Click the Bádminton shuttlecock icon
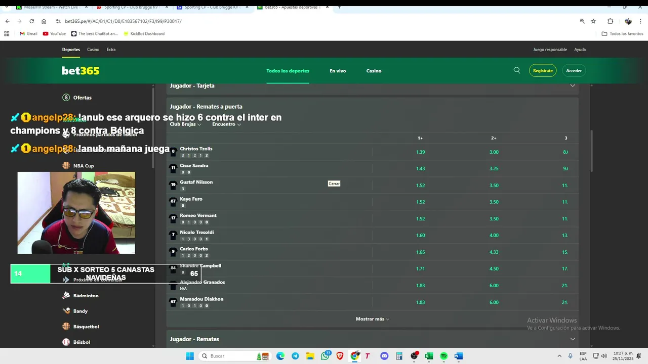The width and height of the screenshot is (648, 364). pyautogui.click(x=66, y=295)
